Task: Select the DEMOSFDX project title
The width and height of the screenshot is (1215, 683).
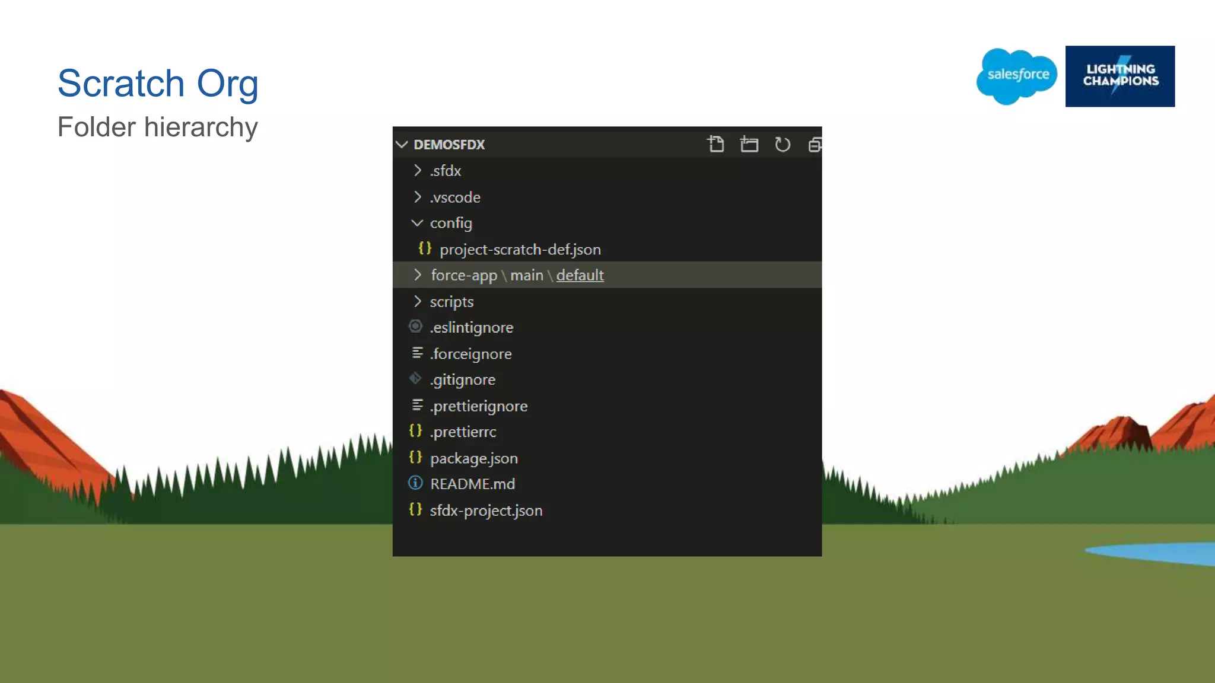Action: click(449, 145)
